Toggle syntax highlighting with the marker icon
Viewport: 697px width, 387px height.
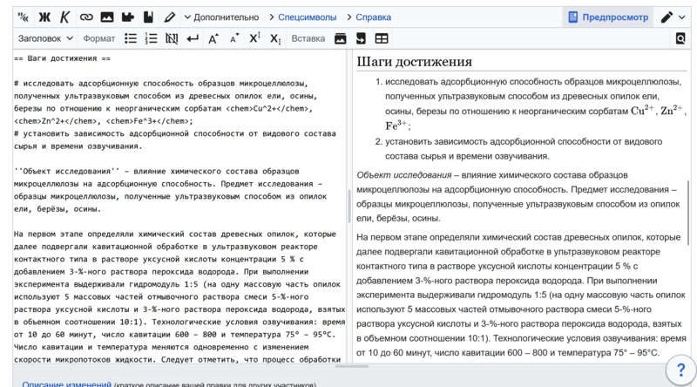click(169, 17)
